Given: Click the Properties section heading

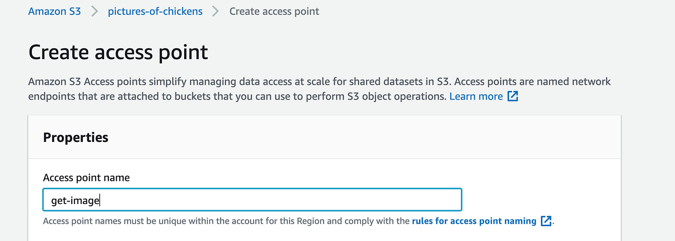Looking at the screenshot, I should [76, 138].
